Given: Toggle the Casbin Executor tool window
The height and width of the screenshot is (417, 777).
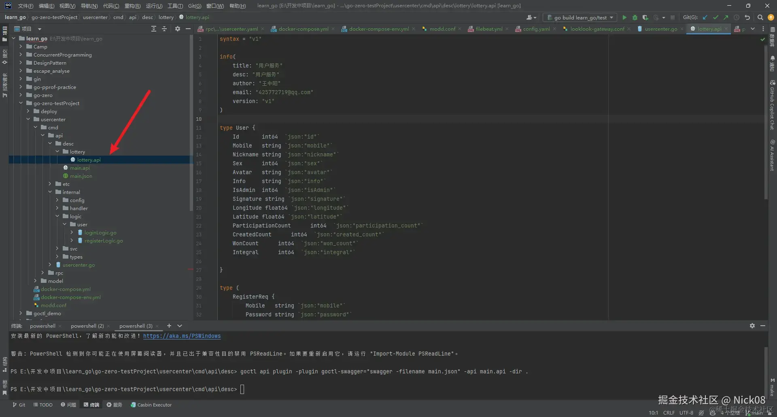Looking at the screenshot, I should tap(151, 404).
